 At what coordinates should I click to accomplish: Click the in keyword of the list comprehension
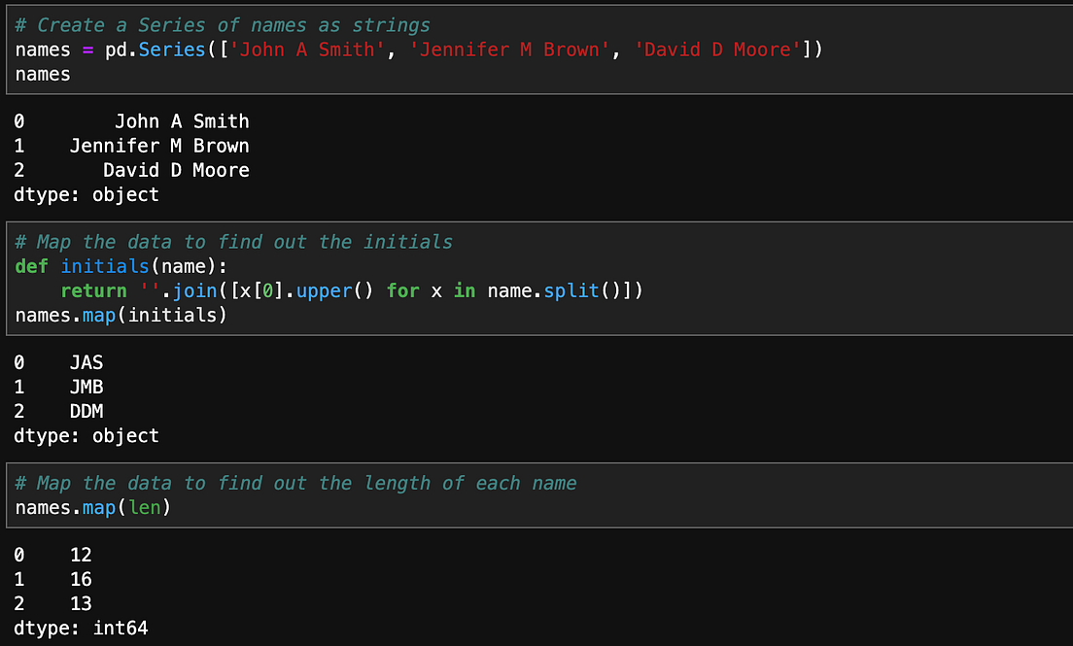click(x=464, y=289)
